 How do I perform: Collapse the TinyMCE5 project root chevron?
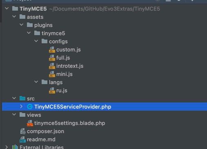(7, 9)
